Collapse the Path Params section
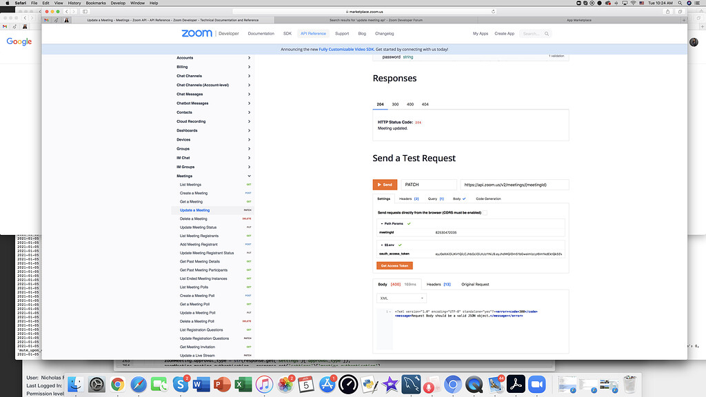 tap(381, 223)
